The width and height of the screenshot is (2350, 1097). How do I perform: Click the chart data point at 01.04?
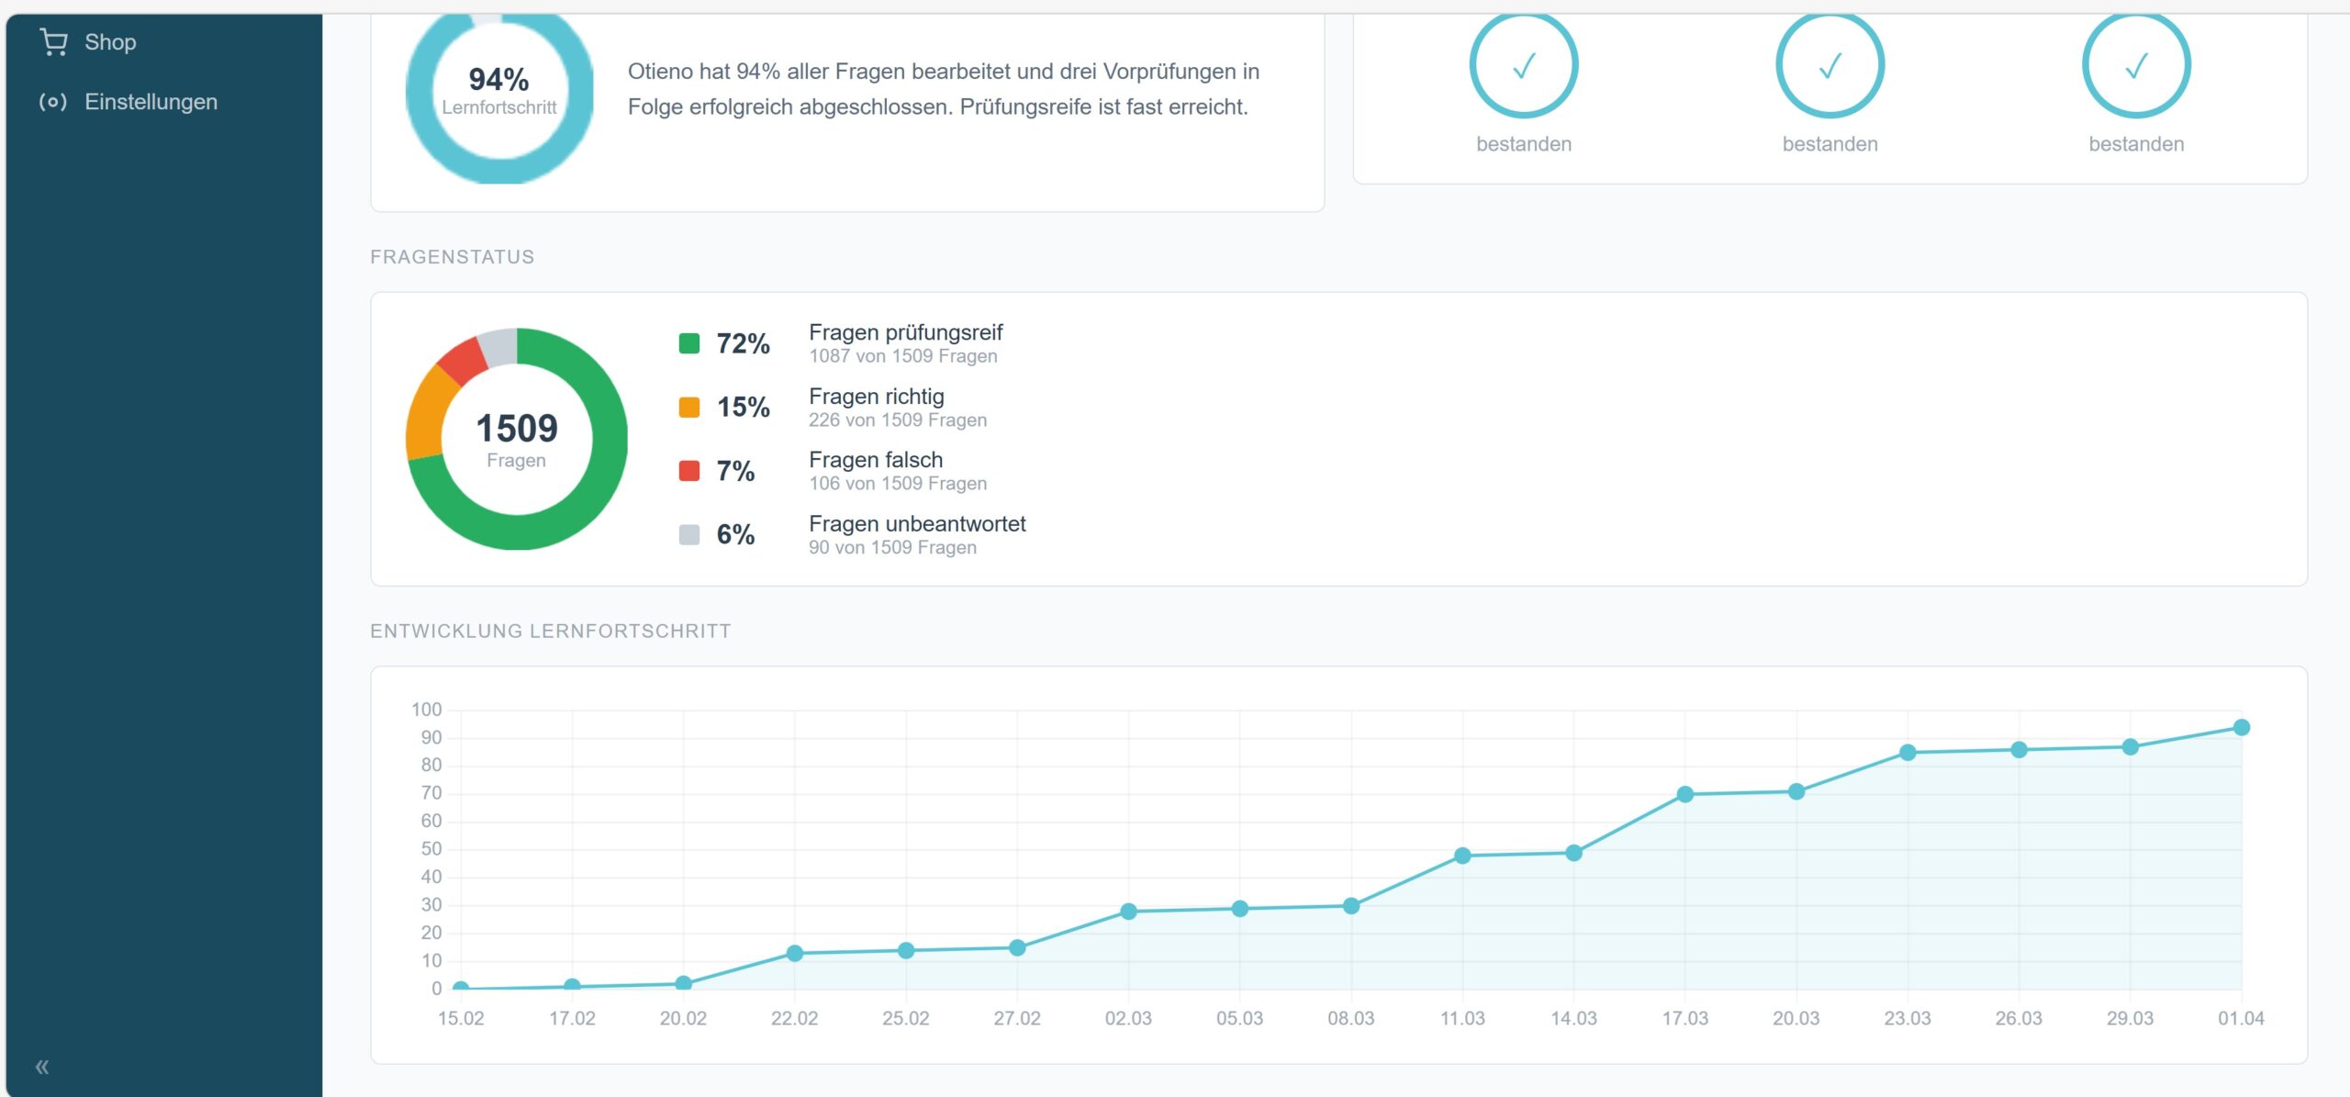2241,727
